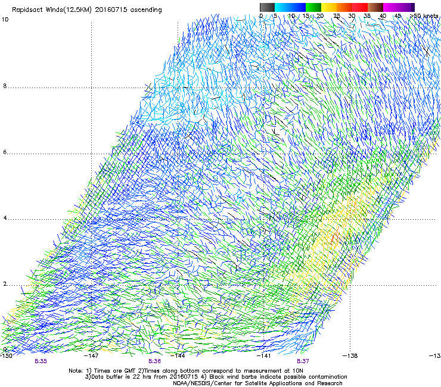The width and height of the screenshot is (441, 387).
Task: Click the longitude axis label '-144'
Action: coord(178,356)
